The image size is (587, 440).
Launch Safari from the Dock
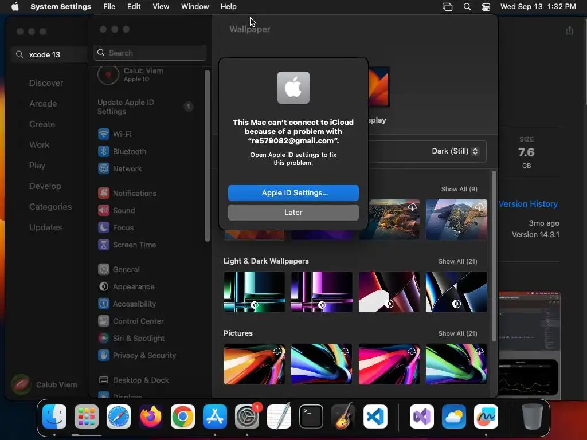[x=119, y=417]
